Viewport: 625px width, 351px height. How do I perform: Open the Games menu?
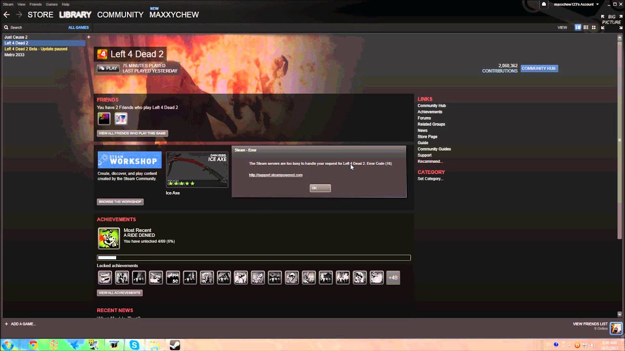[52, 4]
